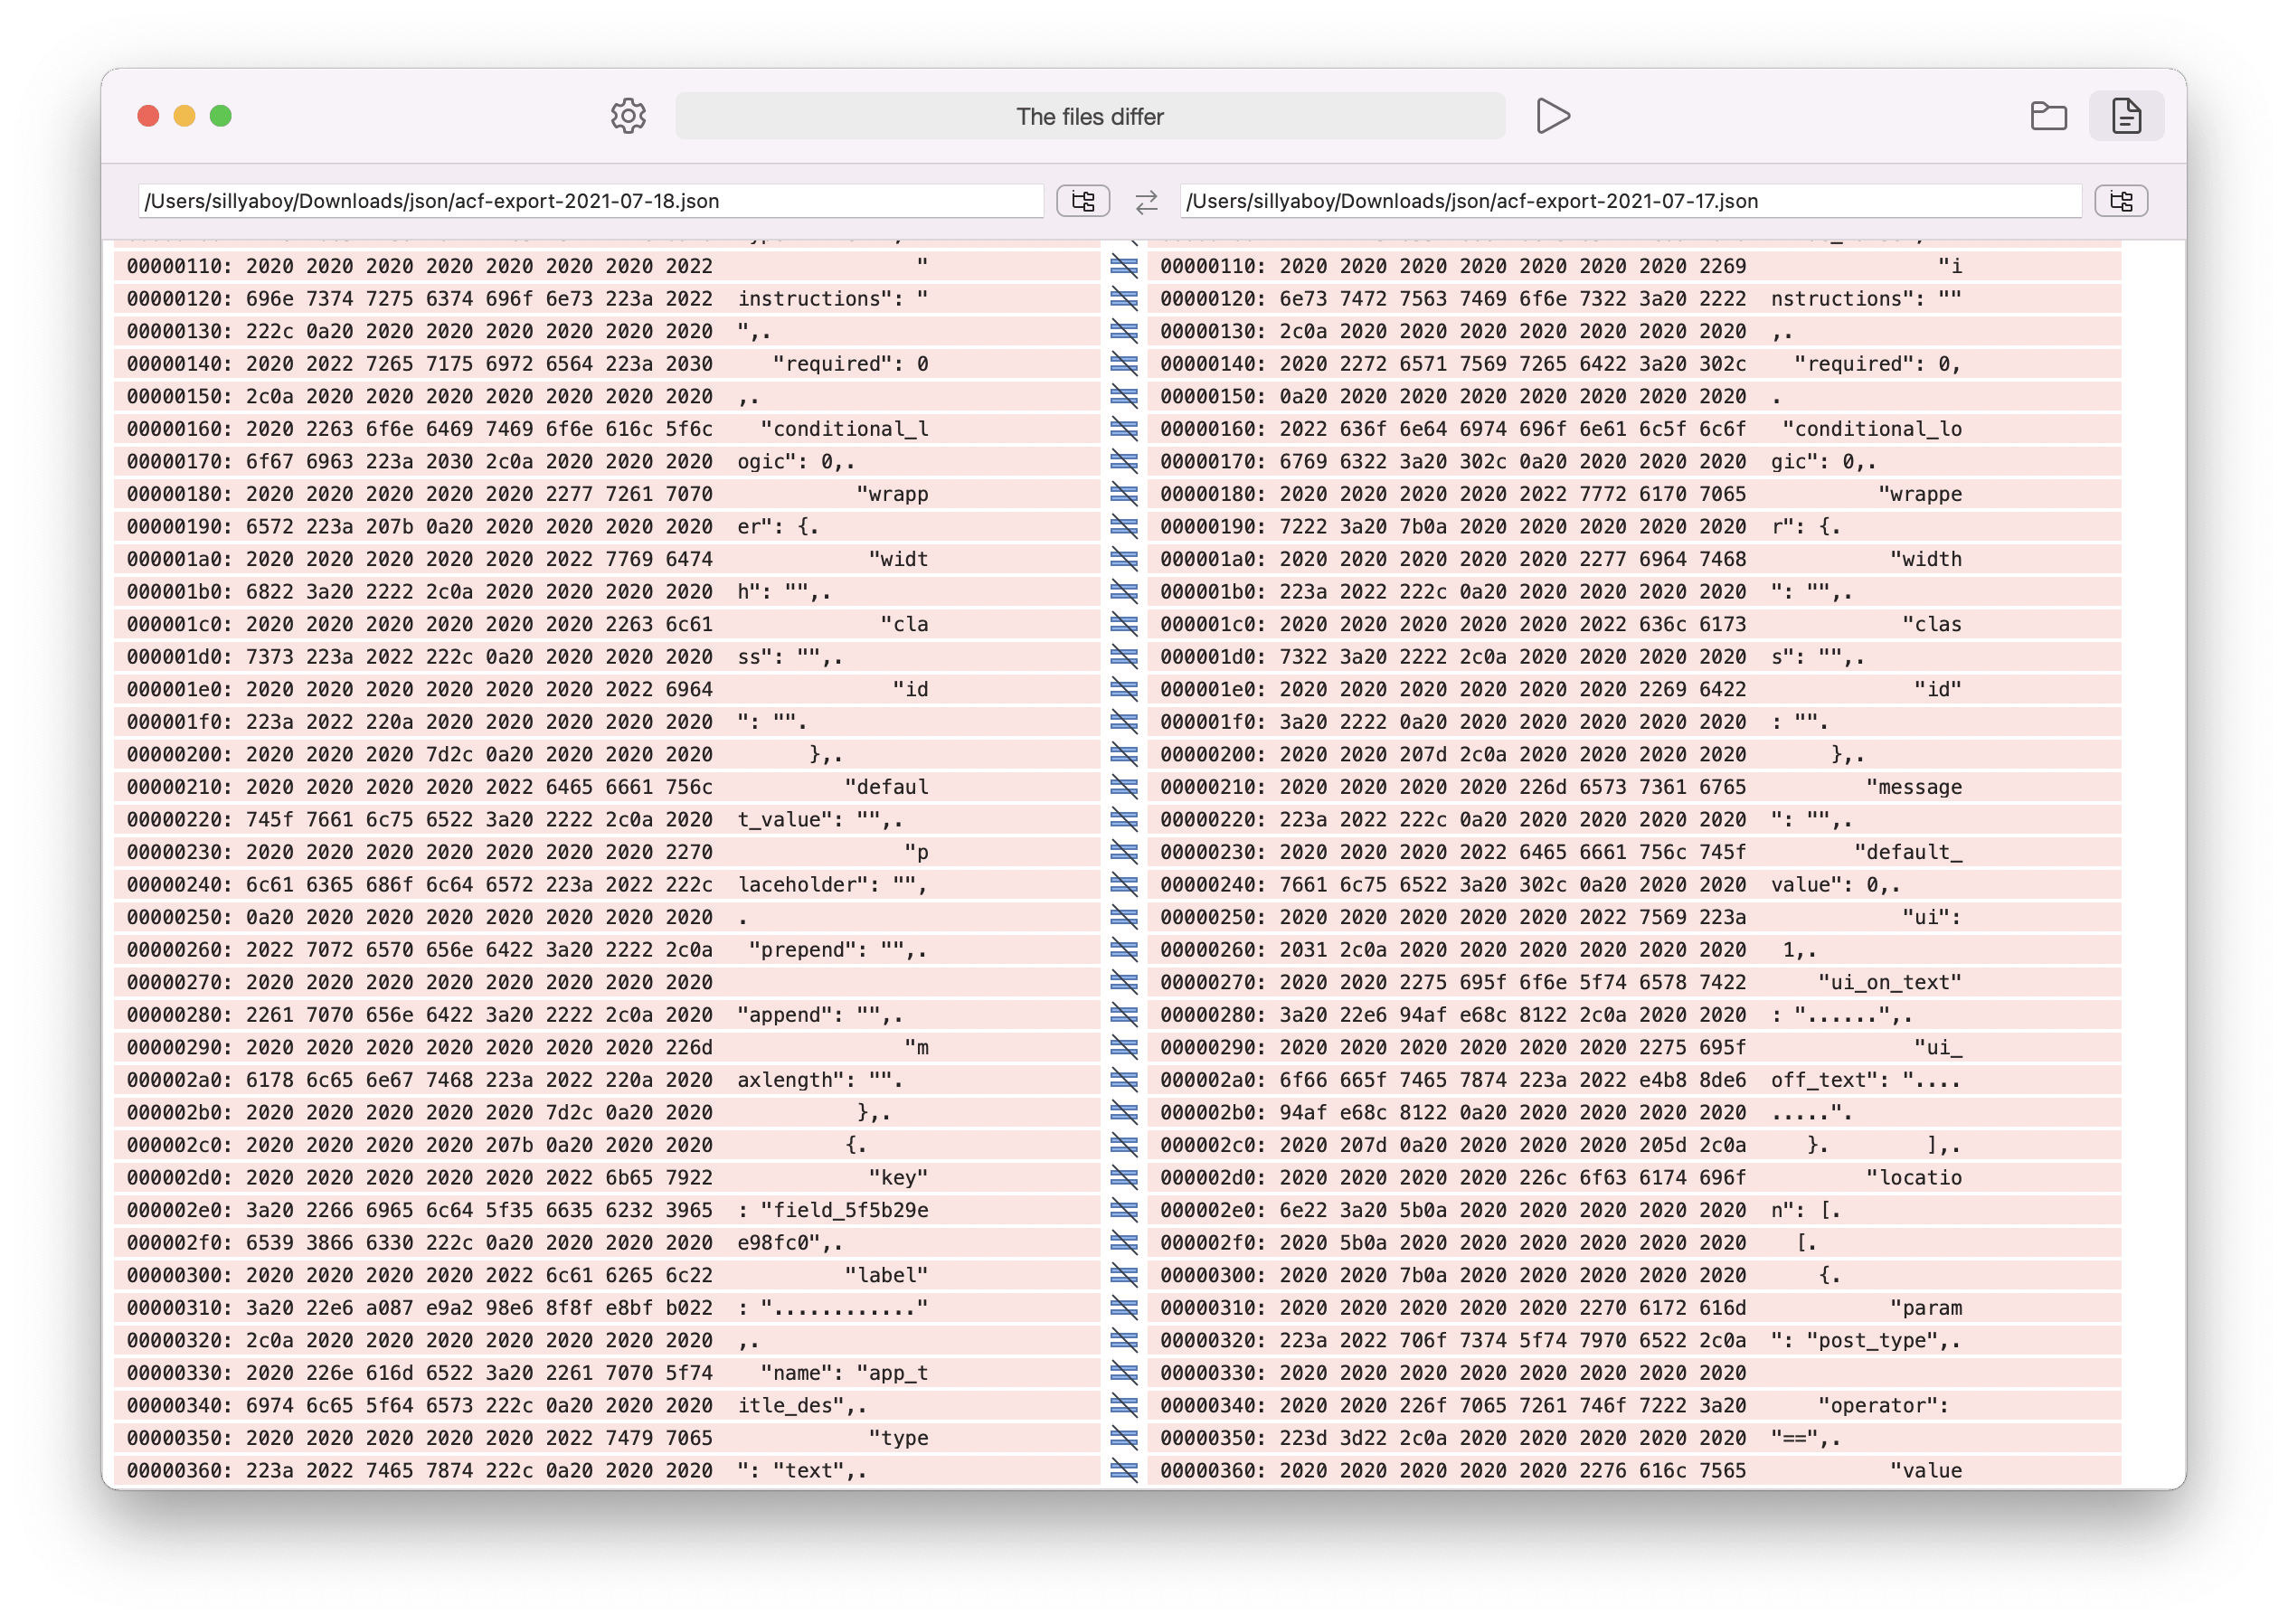
Task: Select right text '": "post_type",.'
Action: pyautogui.click(x=1866, y=1341)
